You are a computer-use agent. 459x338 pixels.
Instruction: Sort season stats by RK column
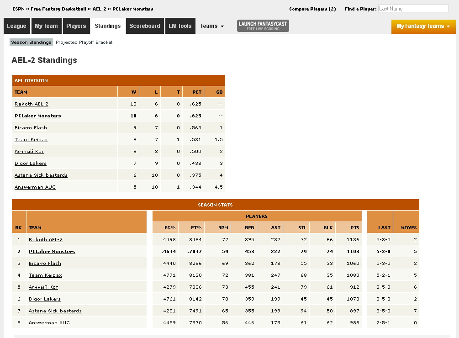click(18, 227)
